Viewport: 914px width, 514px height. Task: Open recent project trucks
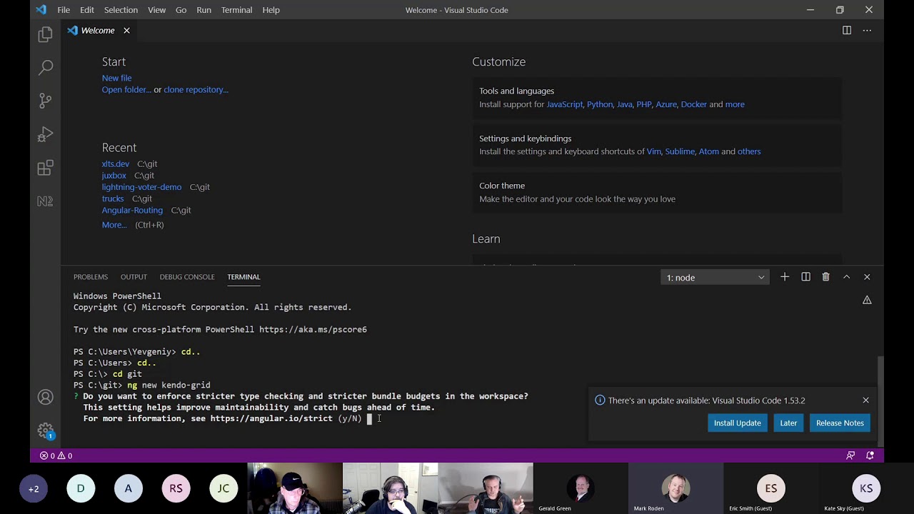[x=112, y=198]
